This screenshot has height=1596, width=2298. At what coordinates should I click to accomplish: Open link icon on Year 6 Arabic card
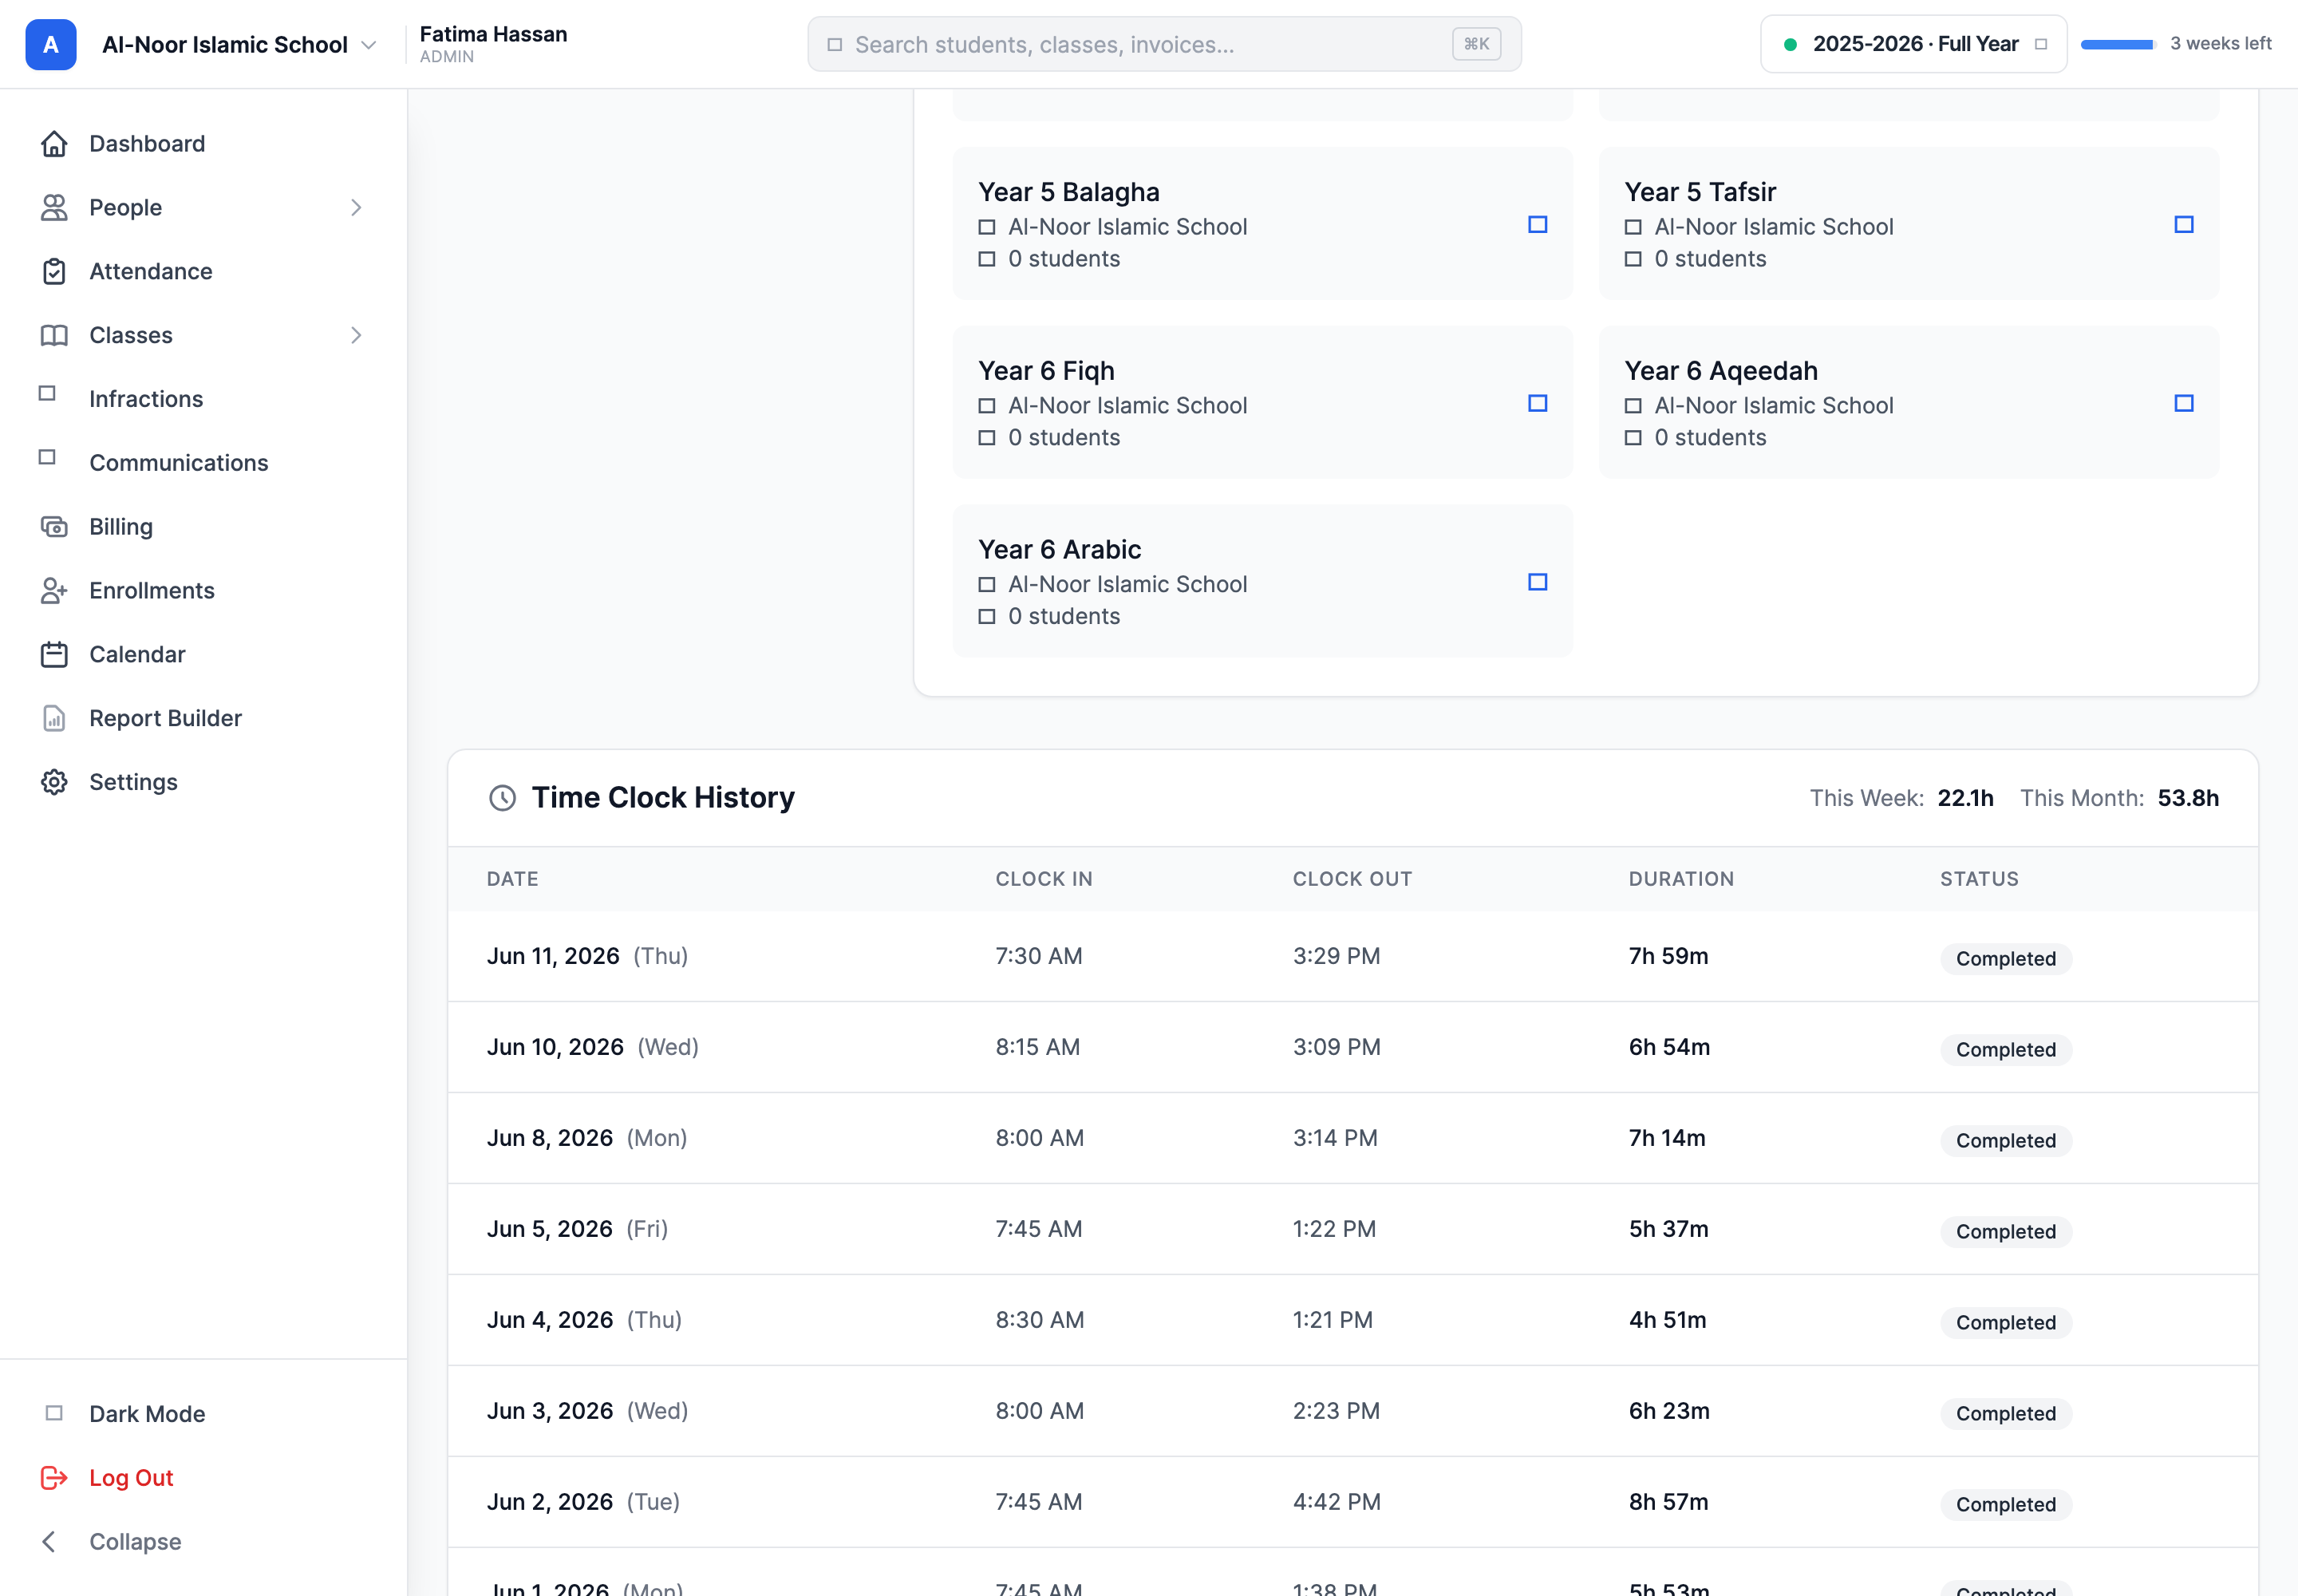(1538, 583)
